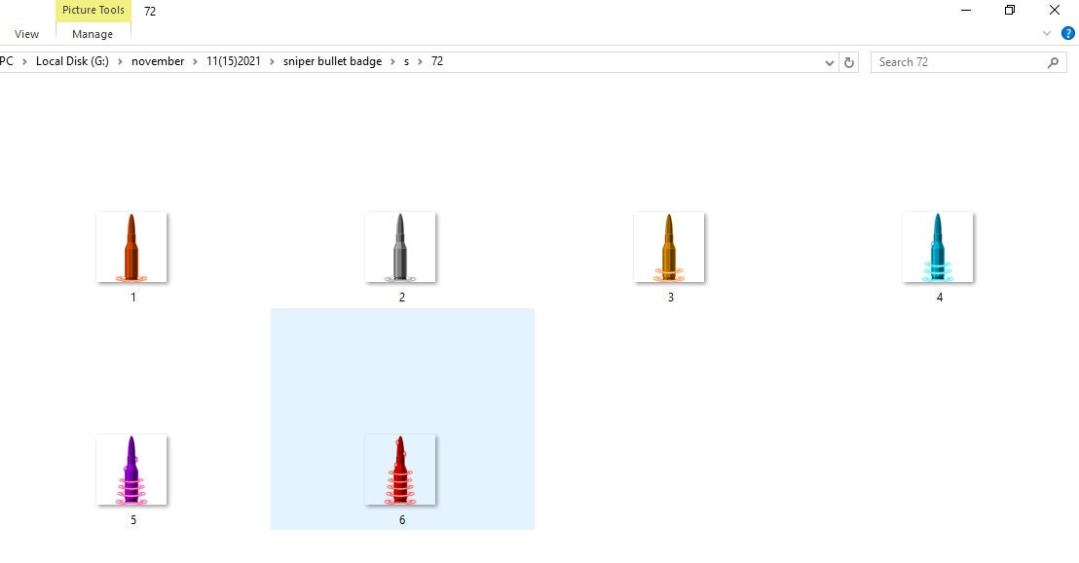The image size is (1079, 563).
Task: Click the Picture Tools header
Action: (x=93, y=10)
